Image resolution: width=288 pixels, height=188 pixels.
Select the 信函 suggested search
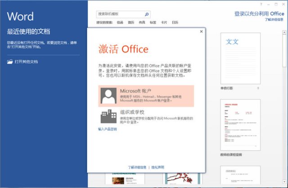coord(120,22)
